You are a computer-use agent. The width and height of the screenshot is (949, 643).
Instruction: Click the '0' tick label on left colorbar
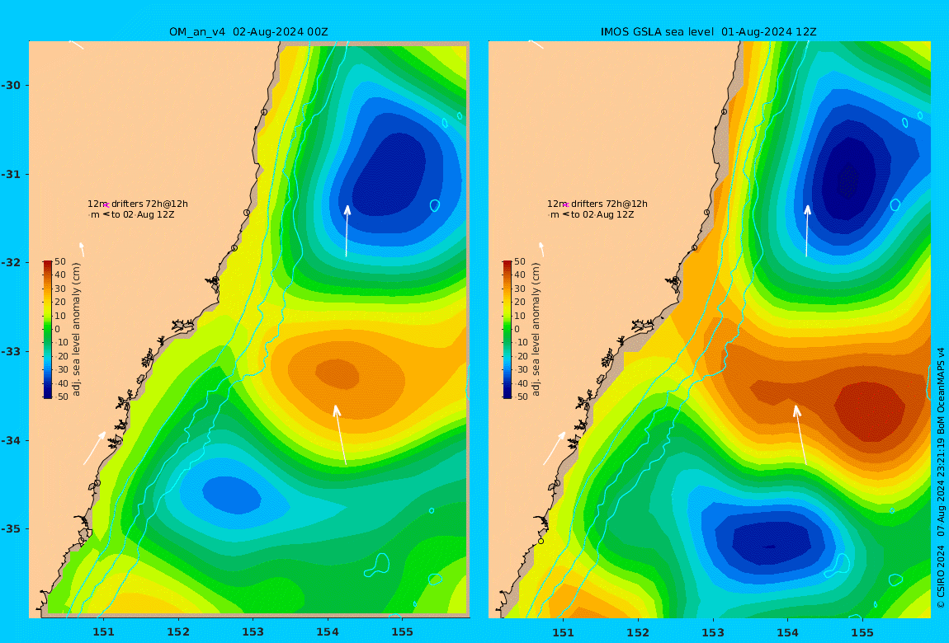(x=58, y=330)
